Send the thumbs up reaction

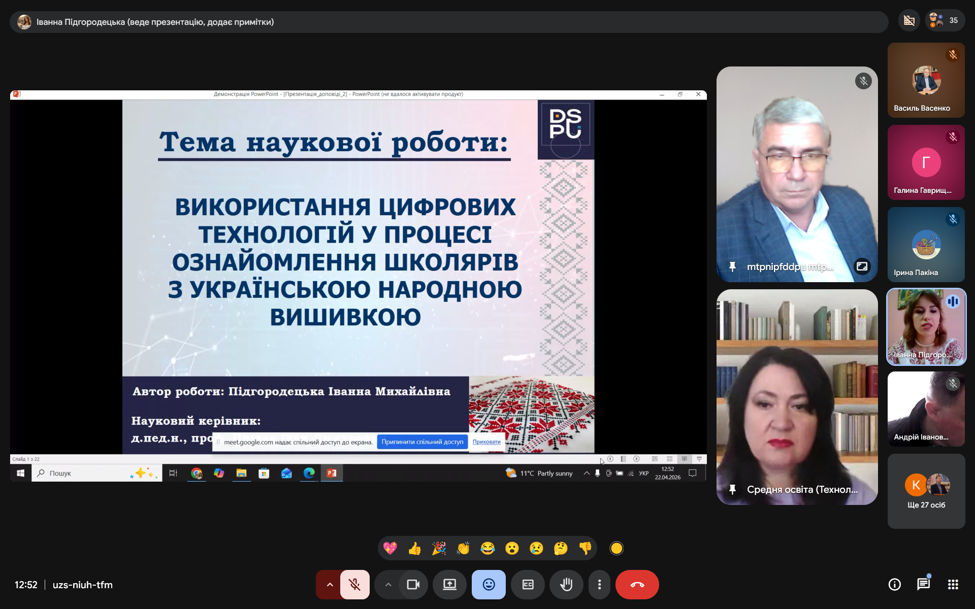tap(414, 548)
